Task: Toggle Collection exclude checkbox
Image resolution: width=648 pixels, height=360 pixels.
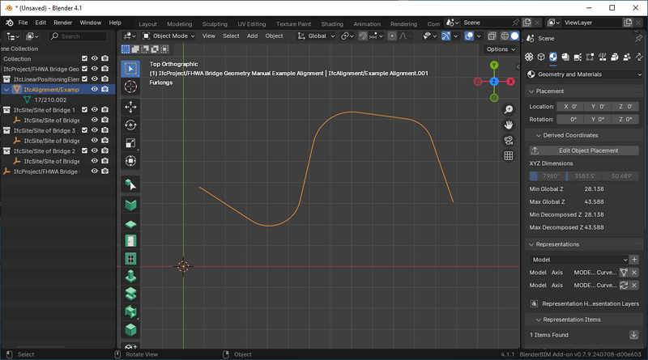Action: click(x=85, y=58)
